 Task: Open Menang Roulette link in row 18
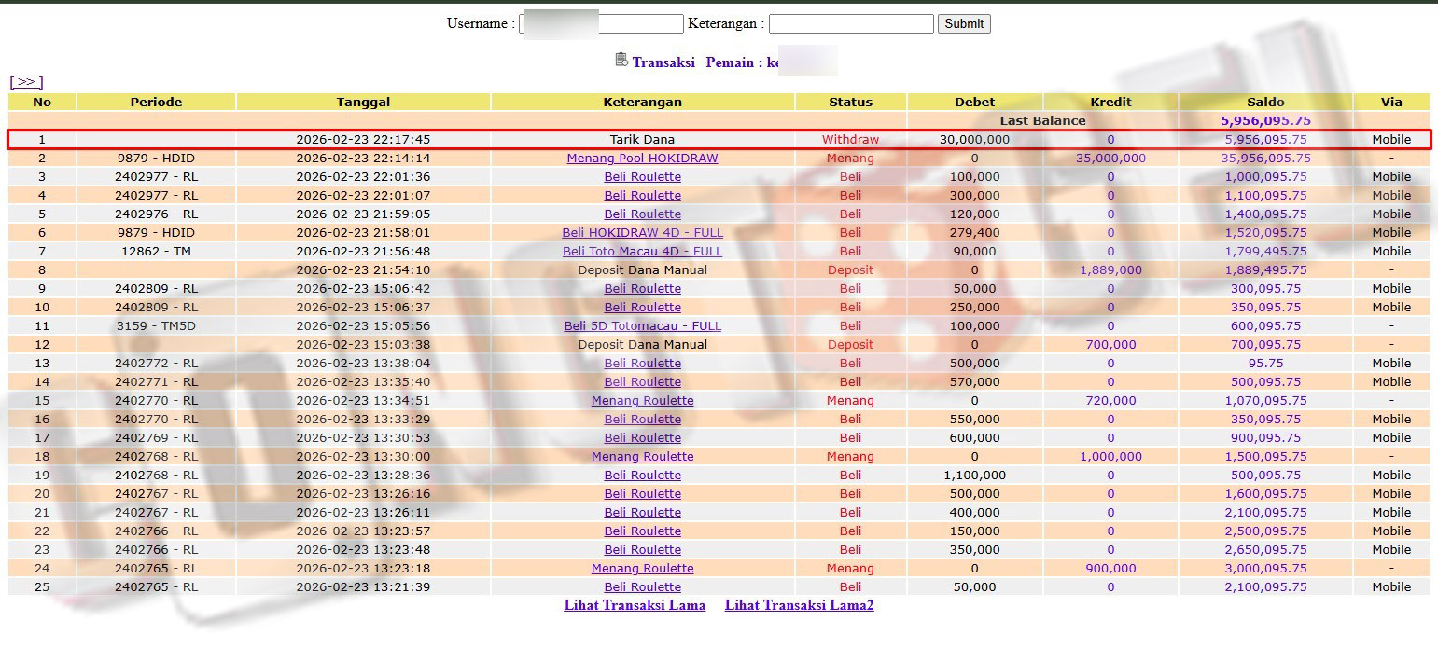[x=642, y=457]
